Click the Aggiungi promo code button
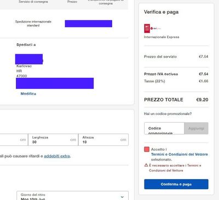The width and height of the screenshot is (219, 200). [196, 128]
